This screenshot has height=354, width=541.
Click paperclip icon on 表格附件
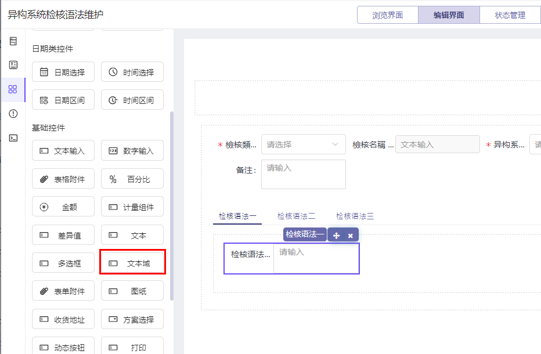tap(44, 179)
